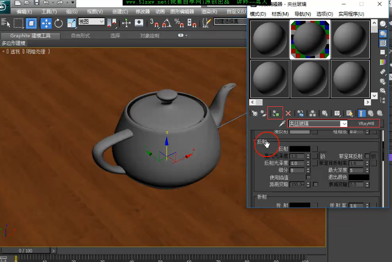Screen dimensions: 392x262
Task: Click the Graphite 建模工具 tab
Action: [x=30, y=36]
